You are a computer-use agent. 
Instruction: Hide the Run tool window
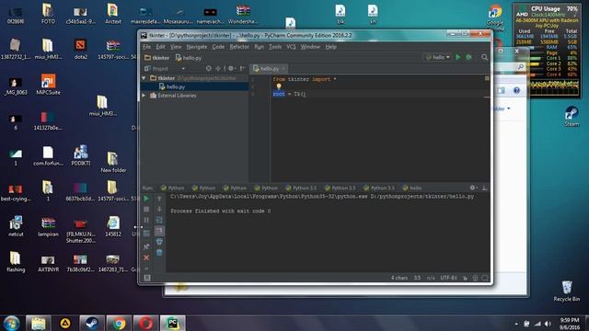pos(485,188)
